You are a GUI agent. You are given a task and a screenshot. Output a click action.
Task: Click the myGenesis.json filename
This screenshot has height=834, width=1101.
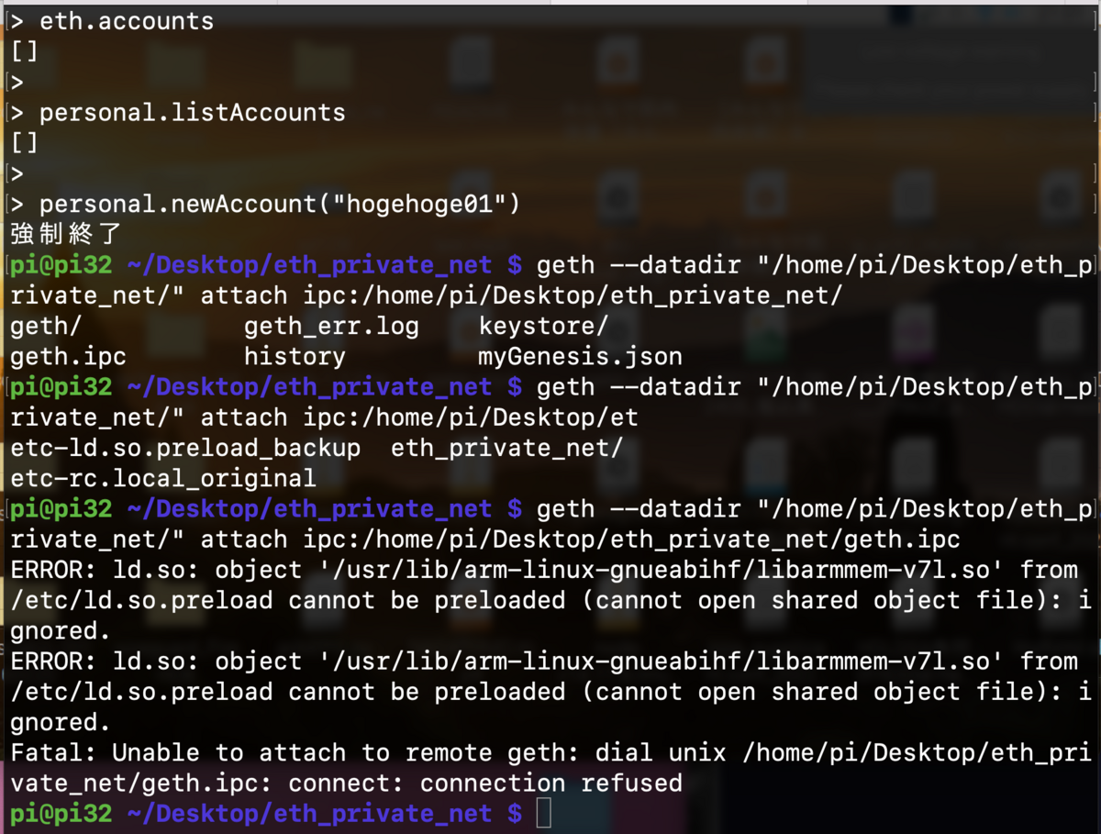(578, 356)
